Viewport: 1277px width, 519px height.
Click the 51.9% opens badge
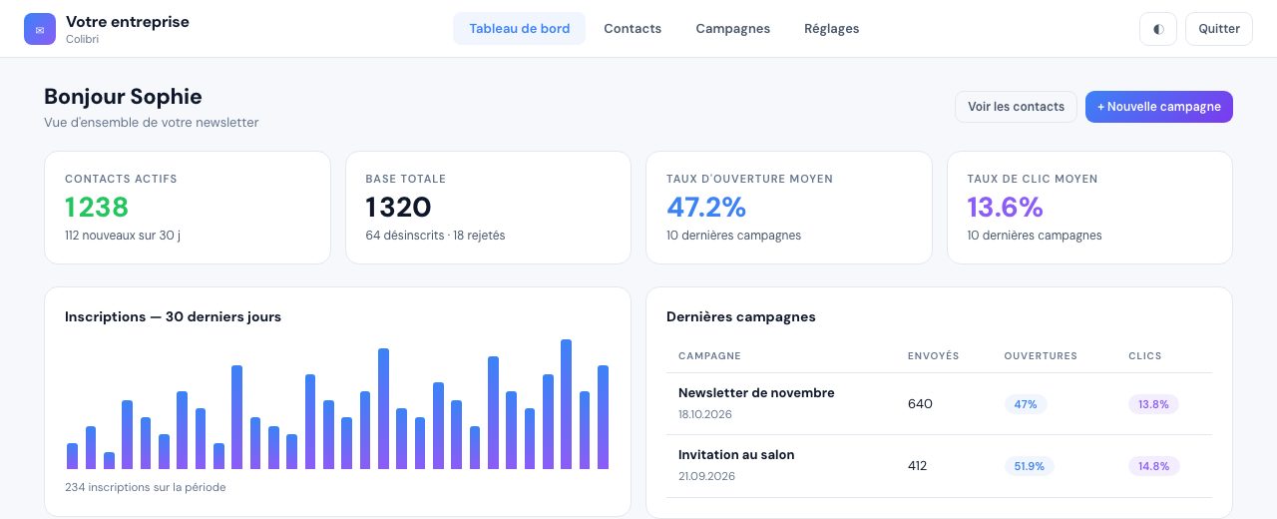(x=1030, y=466)
